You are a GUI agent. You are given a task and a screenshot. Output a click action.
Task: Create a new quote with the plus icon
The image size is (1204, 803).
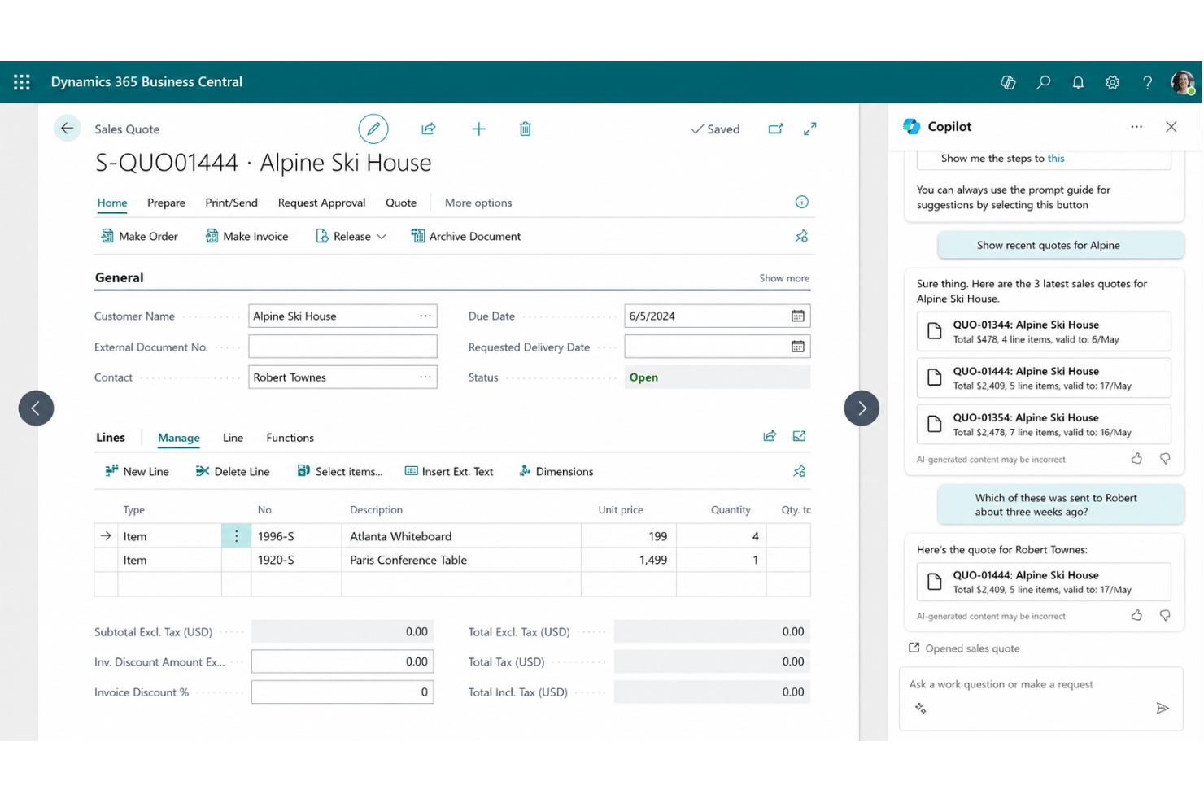[478, 129]
